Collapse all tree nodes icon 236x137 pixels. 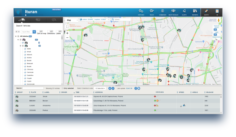(19, 32)
